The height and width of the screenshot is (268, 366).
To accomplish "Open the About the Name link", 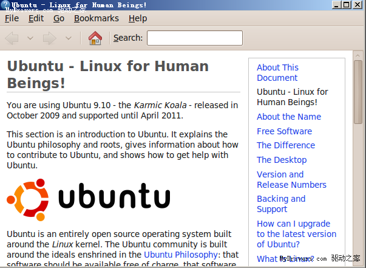I will coord(289,117).
